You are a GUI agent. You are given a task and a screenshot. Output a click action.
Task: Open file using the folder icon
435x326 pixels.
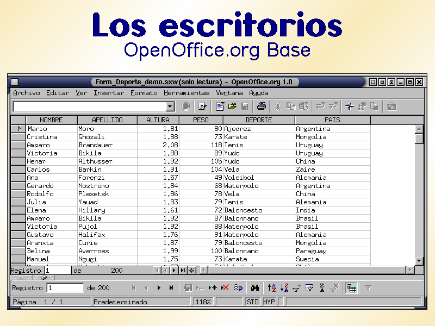click(233, 106)
